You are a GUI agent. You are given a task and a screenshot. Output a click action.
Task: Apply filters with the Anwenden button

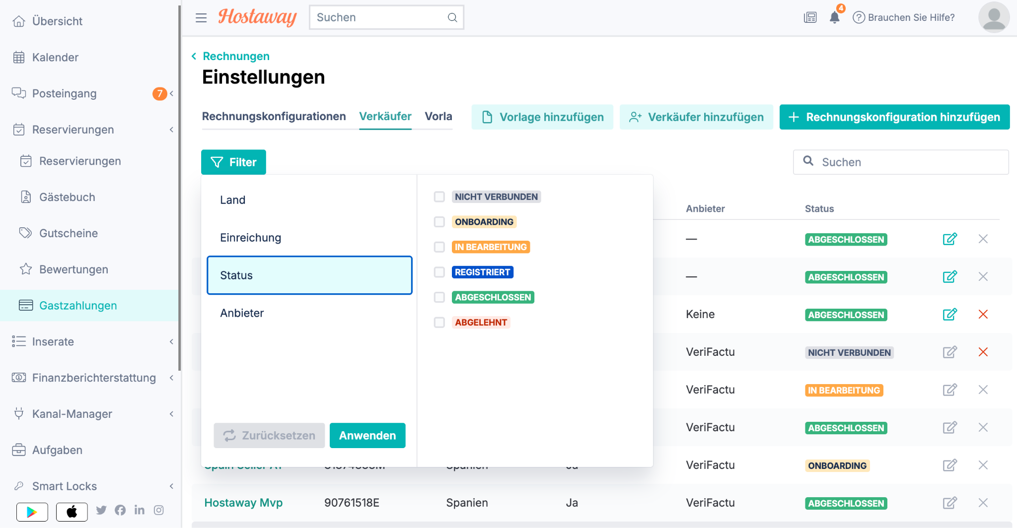point(367,436)
